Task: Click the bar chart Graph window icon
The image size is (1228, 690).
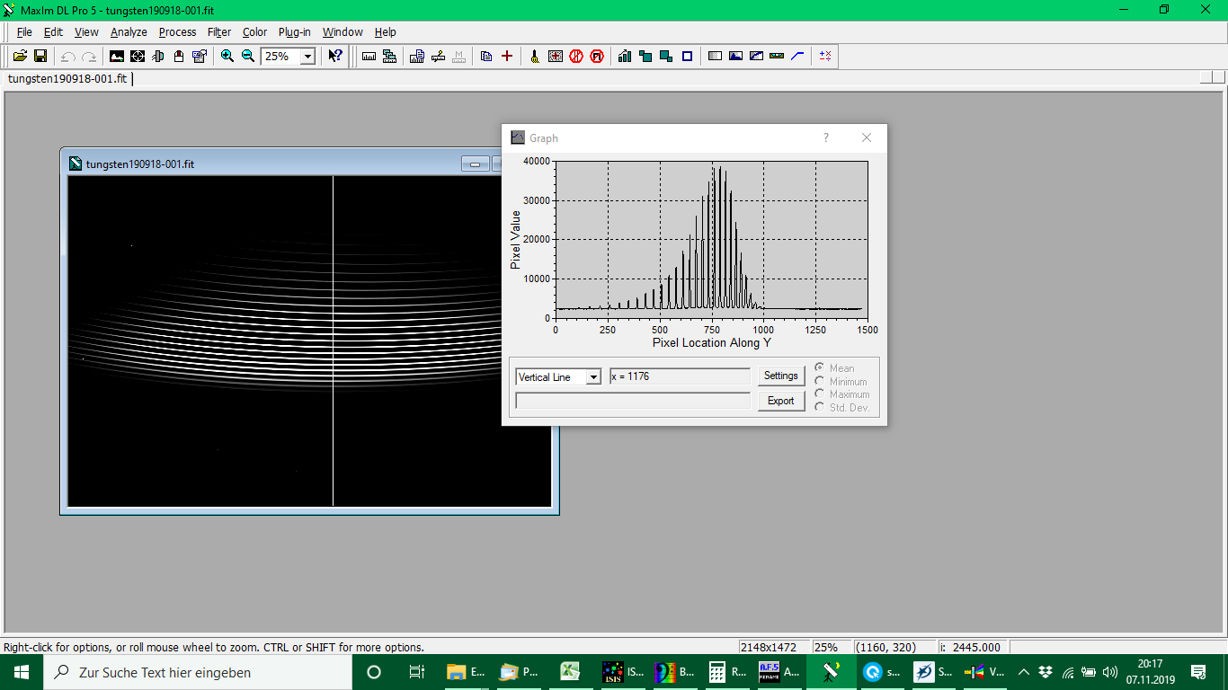Action: tap(625, 56)
